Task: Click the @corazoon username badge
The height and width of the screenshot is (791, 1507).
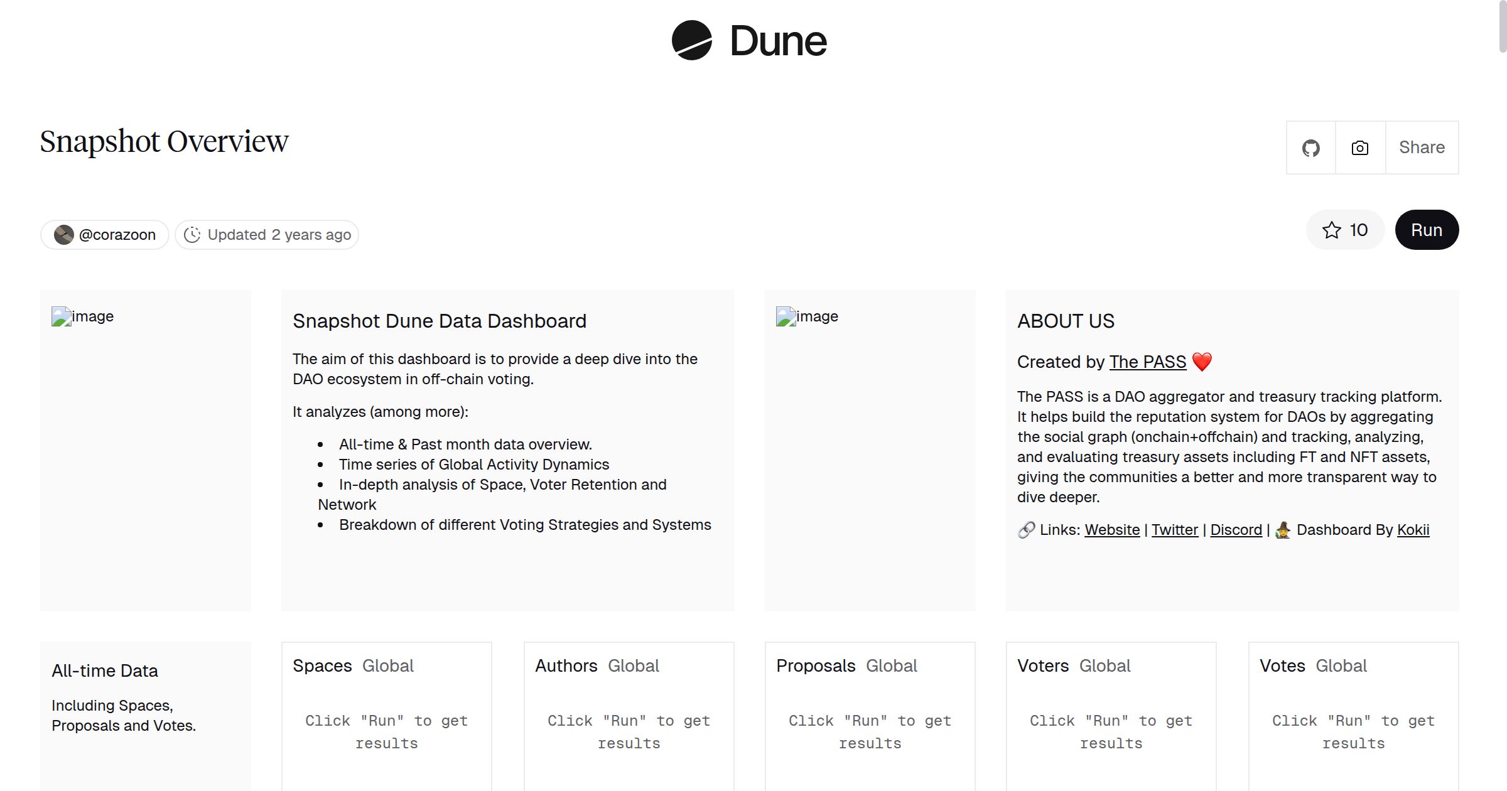Action: click(104, 234)
